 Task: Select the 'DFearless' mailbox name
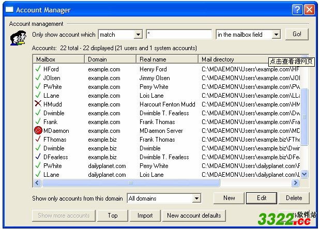click(55, 157)
